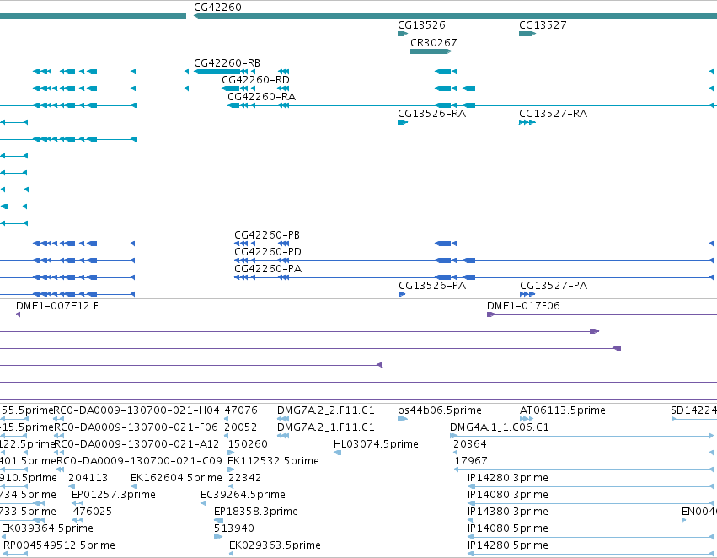
Task: Select the EP18358.3prime EST label
Action: (255, 512)
